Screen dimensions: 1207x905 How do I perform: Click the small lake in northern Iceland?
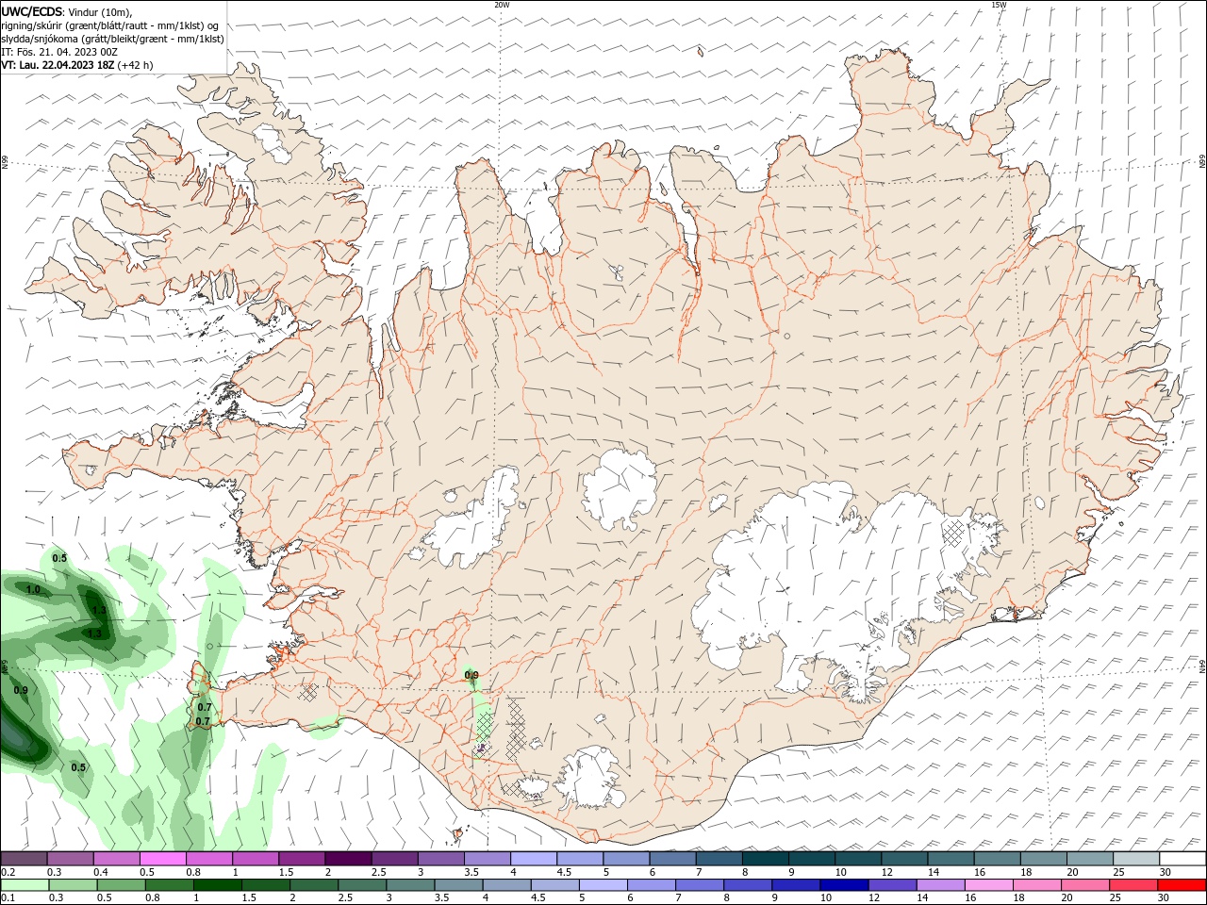616,272
